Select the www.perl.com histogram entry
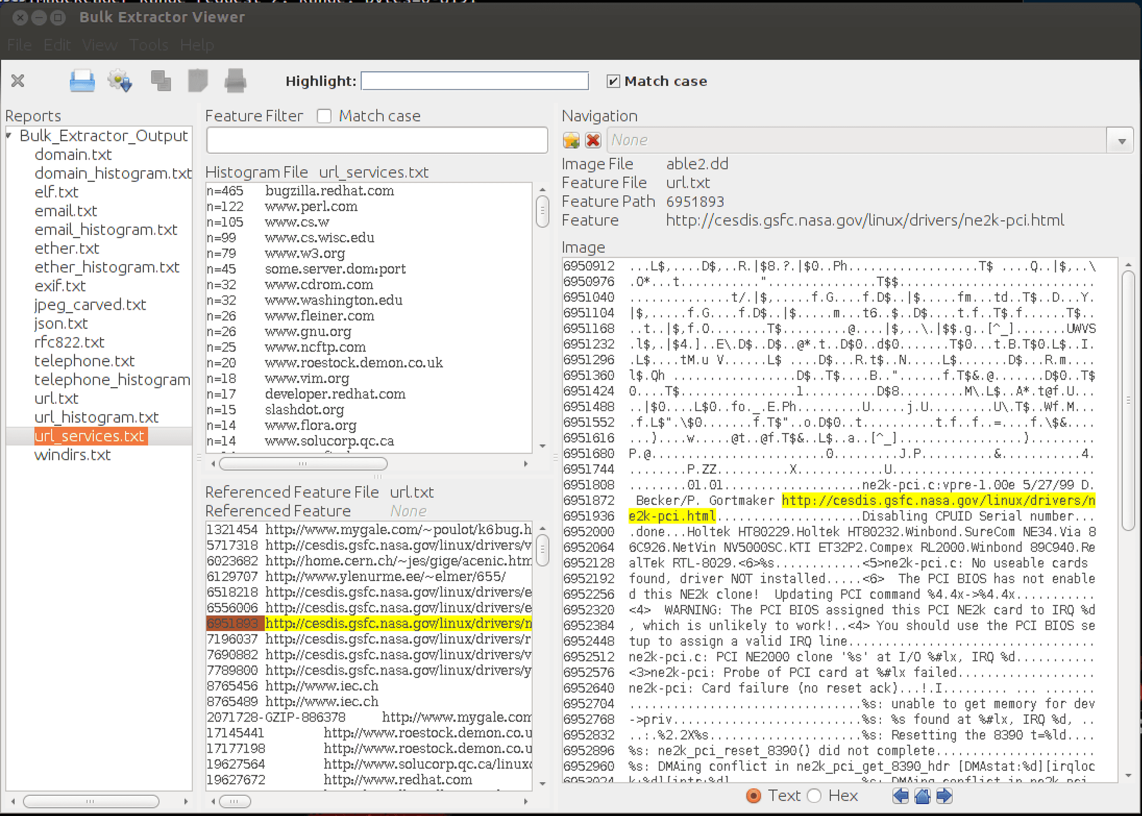The width and height of the screenshot is (1142, 816). pyautogui.click(x=311, y=206)
